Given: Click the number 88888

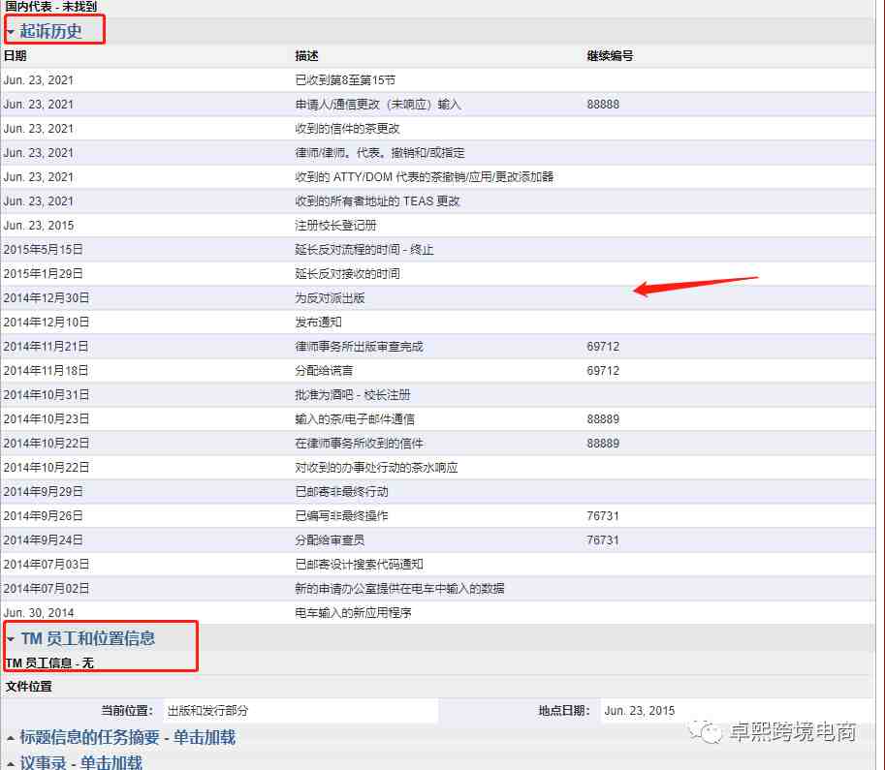Looking at the screenshot, I should pyautogui.click(x=603, y=105).
